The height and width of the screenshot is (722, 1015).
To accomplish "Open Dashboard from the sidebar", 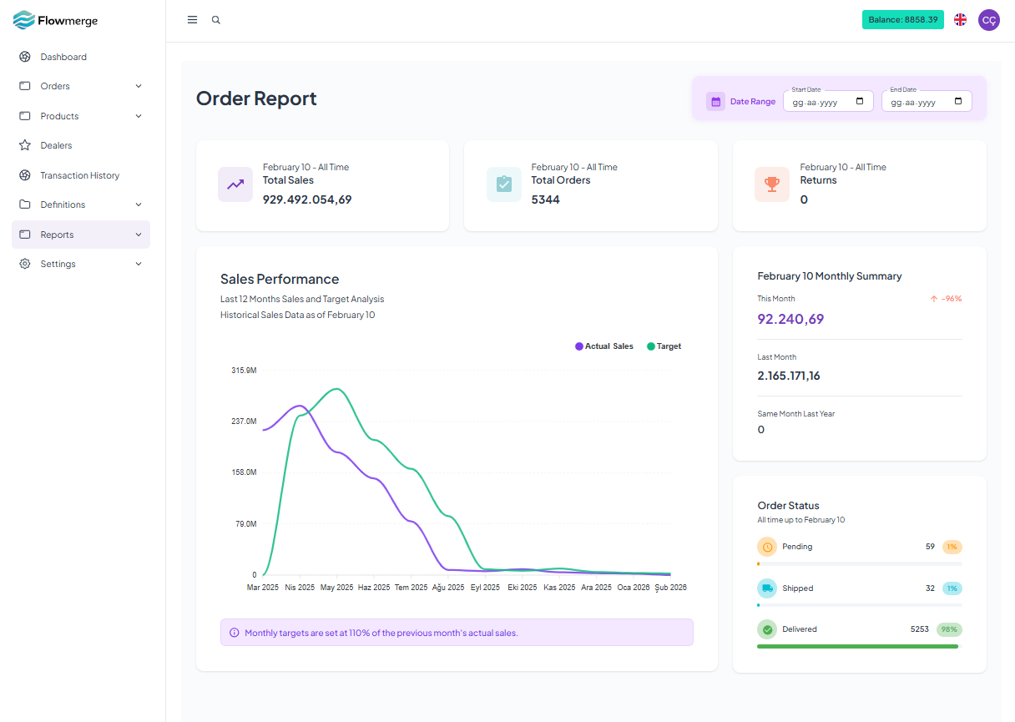I will coord(63,57).
